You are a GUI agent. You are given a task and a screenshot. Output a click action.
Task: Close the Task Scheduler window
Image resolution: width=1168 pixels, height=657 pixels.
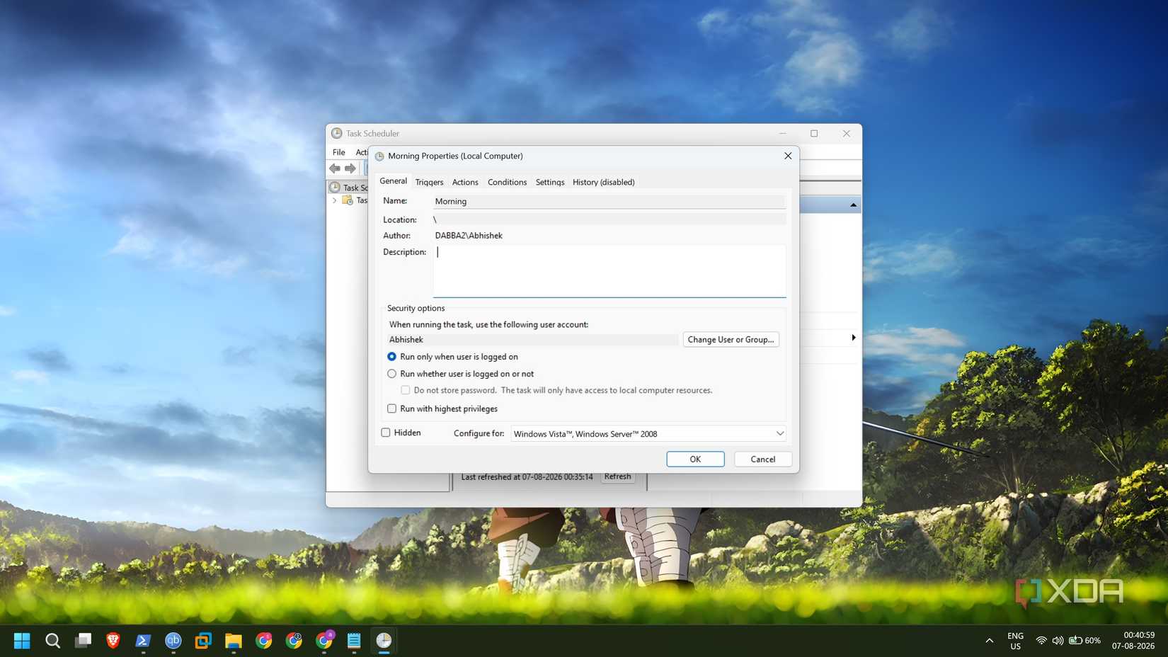coord(846,134)
